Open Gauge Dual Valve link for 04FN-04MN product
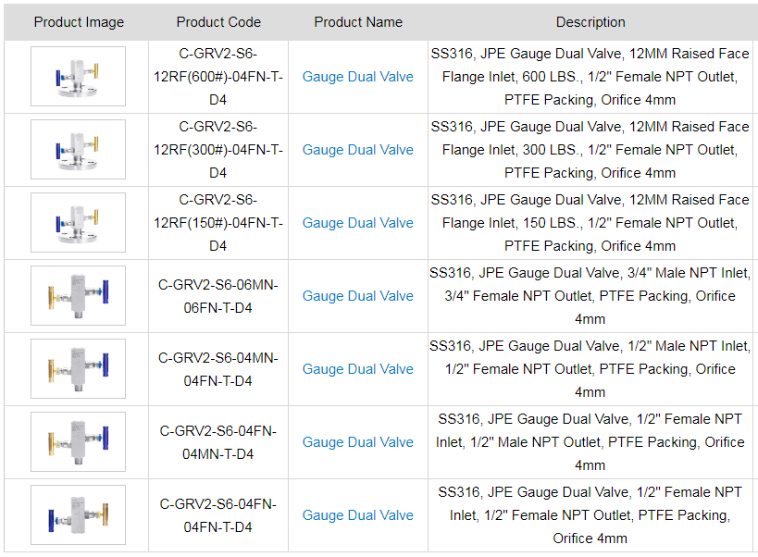The image size is (758, 557). (x=357, y=442)
